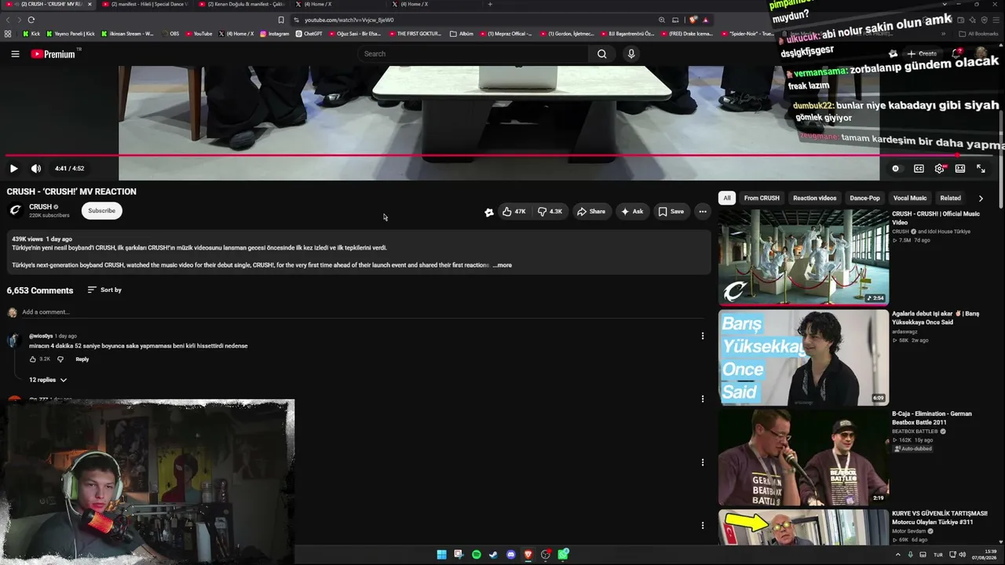Open CRUSH Official Music Video thumbnail

click(803, 257)
